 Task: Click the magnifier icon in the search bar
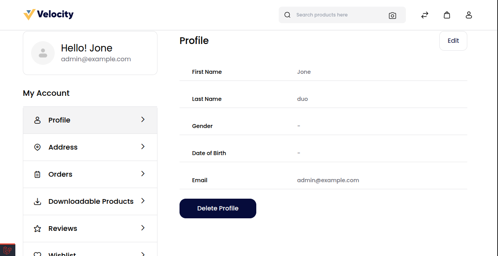287,15
